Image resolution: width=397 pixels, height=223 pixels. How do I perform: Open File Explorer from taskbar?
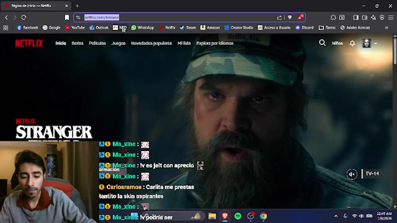212,216
